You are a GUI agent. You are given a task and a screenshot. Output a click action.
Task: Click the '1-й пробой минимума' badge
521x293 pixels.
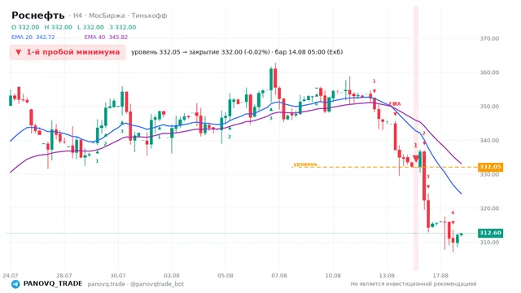[x=68, y=52]
